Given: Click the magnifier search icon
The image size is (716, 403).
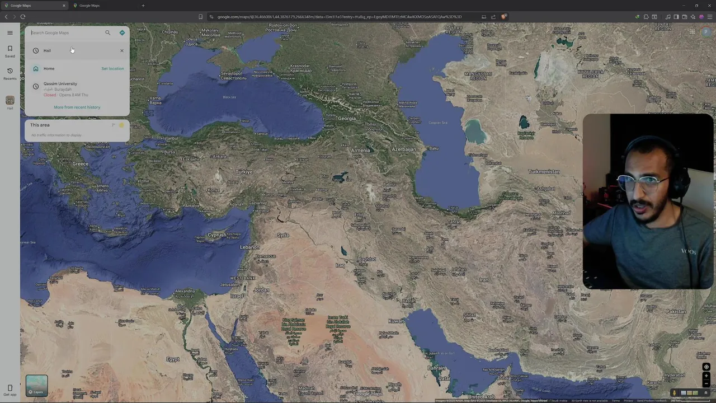Looking at the screenshot, I should tap(108, 32).
